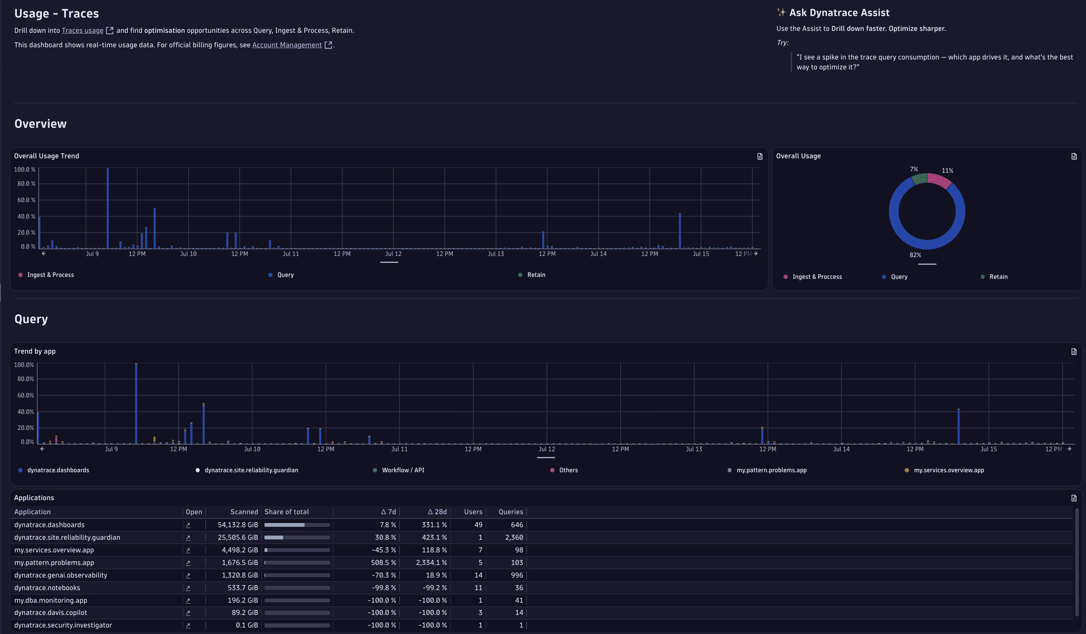Viewport: 1086px width, 634px height.
Task: Click the Ask Dynatrace Assist heading
Action: point(839,13)
